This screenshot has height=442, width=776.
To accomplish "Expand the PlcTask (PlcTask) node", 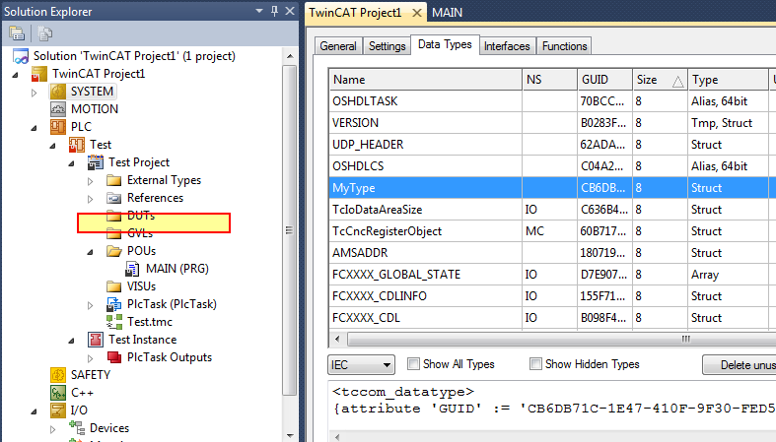I will click(90, 305).
